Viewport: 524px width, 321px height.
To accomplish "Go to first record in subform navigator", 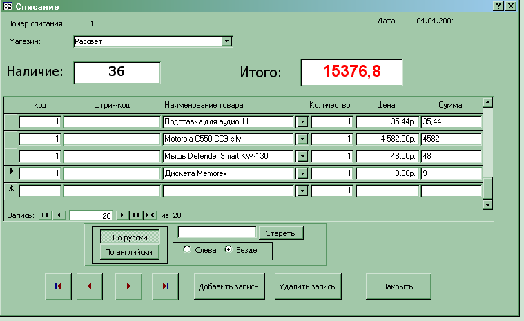I will tap(45, 215).
